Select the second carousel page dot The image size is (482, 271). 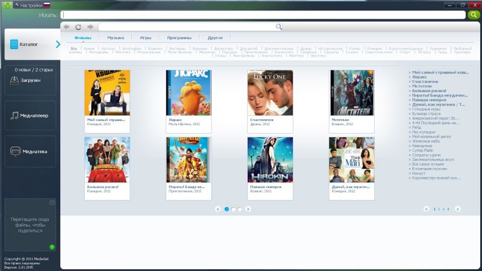(x=233, y=209)
